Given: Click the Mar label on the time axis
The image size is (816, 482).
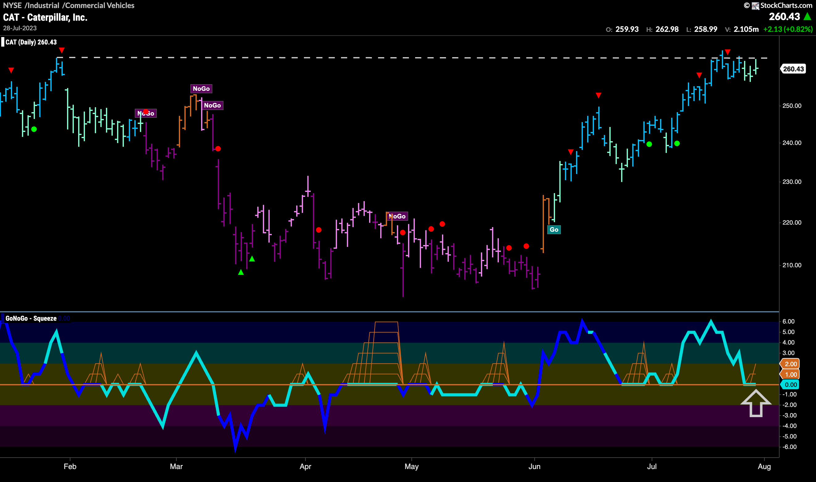Looking at the screenshot, I should (x=176, y=467).
